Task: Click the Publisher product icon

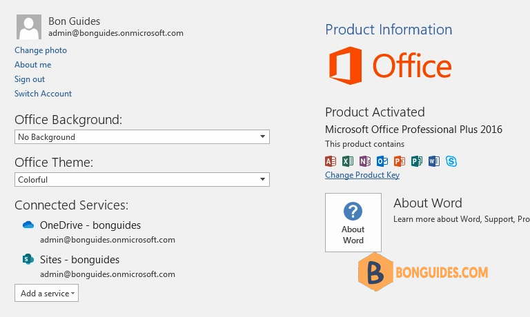Action: [417, 161]
